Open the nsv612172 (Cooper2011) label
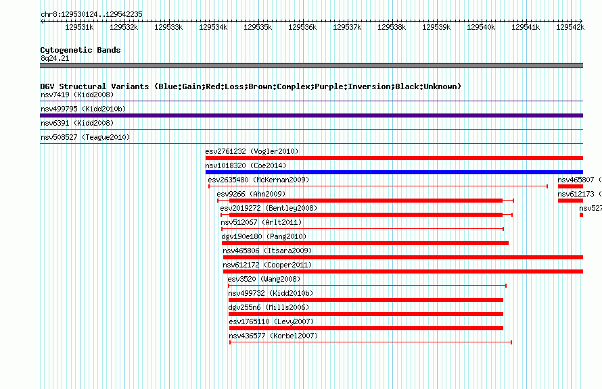602x389 pixels. 267,265
